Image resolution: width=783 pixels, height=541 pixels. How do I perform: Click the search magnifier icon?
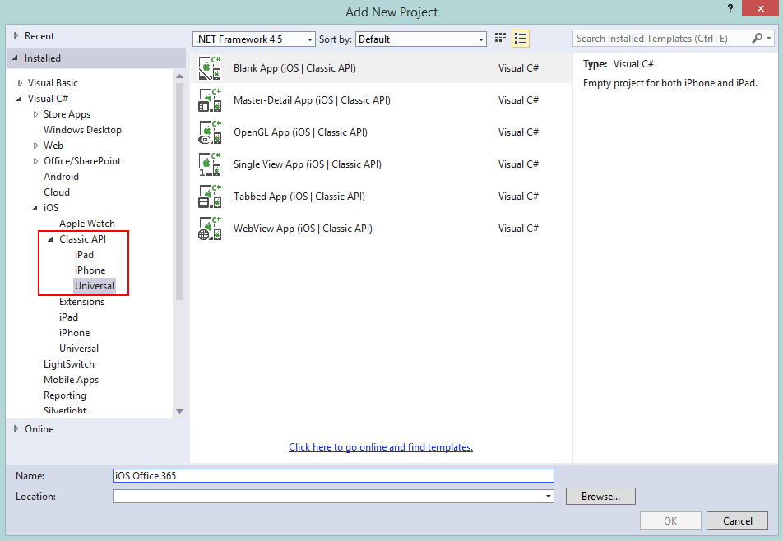[x=757, y=39]
